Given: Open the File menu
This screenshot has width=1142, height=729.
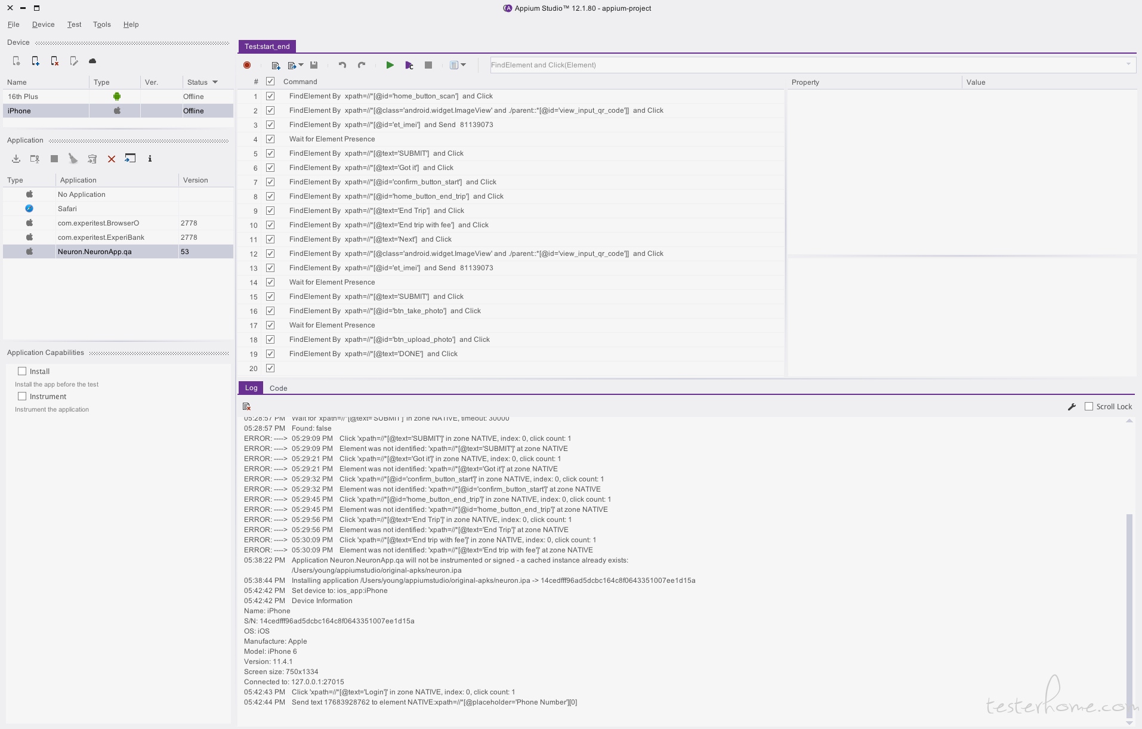Looking at the screenshot, I should click(x=13, y=24).
